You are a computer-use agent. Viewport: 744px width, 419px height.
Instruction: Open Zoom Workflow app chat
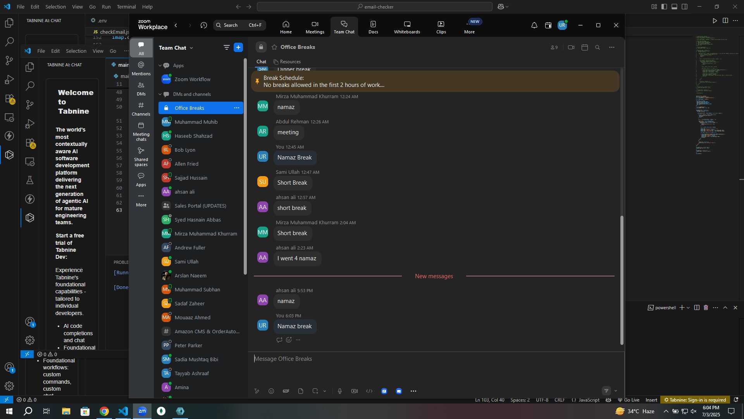[201, 79]
